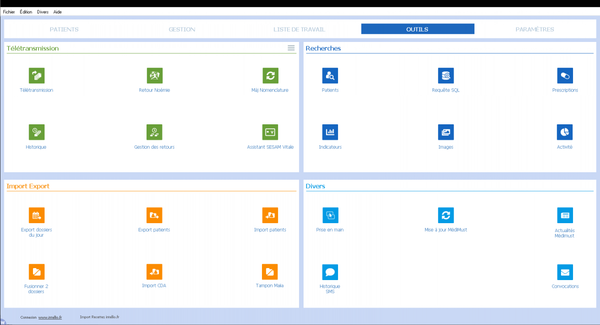The width and height of the screenshot is (600, 325).
Task: Start the Assistant SESAM Vitale icon
Action: click(270, 132)
